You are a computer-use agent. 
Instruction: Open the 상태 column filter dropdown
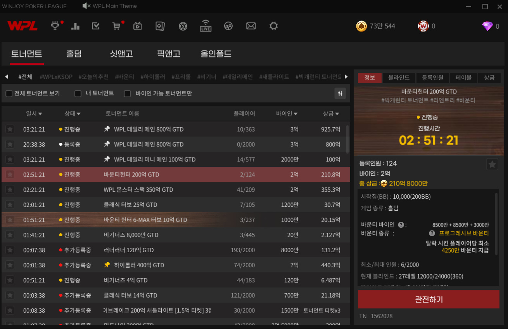pos(73,114)
